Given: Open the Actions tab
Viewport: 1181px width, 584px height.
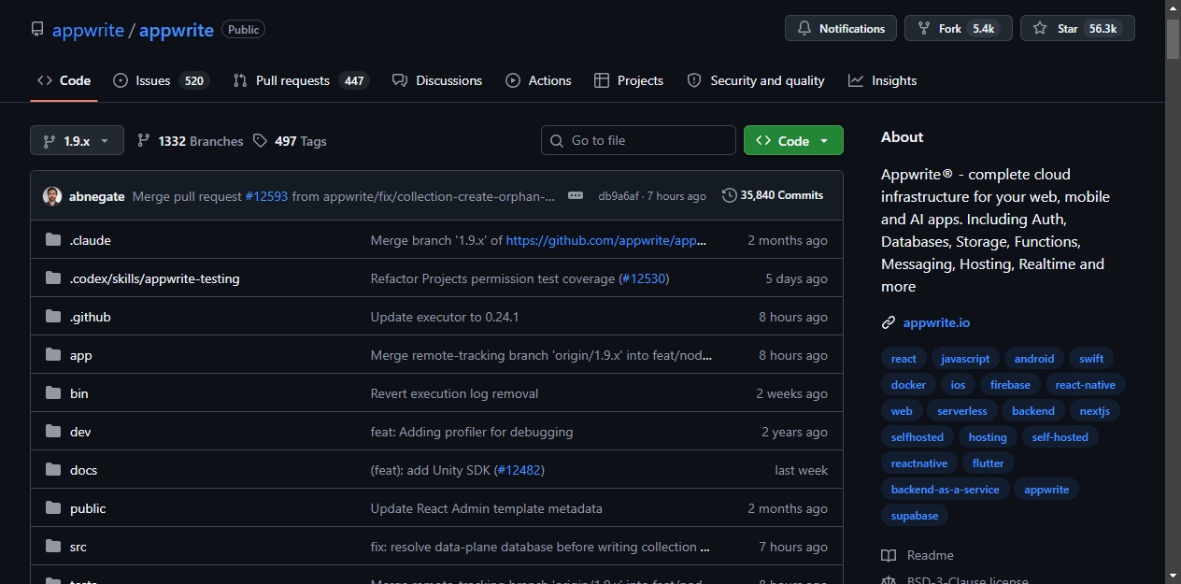Looking at the screenshot, I should pyautogui.click(x=538, y=80).
